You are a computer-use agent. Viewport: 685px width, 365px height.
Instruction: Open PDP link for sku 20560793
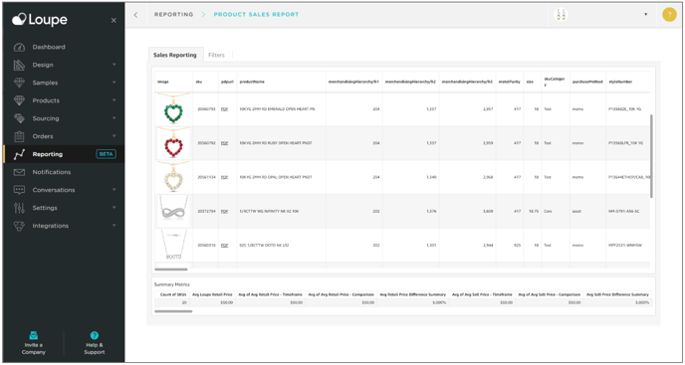[x=225, y=109]
